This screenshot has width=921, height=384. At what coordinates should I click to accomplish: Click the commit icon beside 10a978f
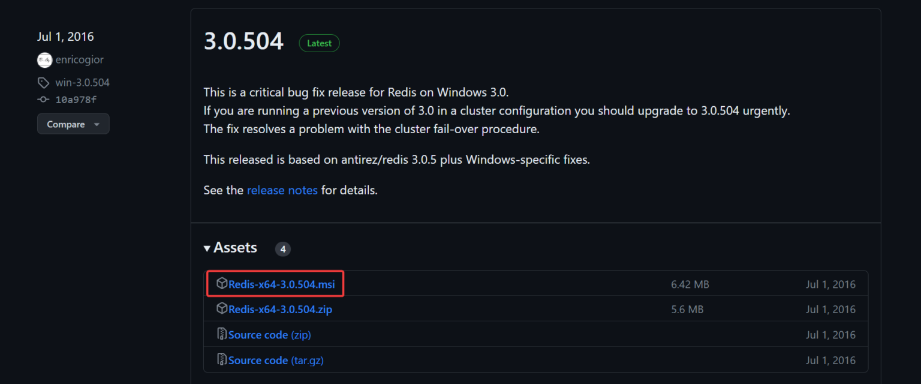43,100
